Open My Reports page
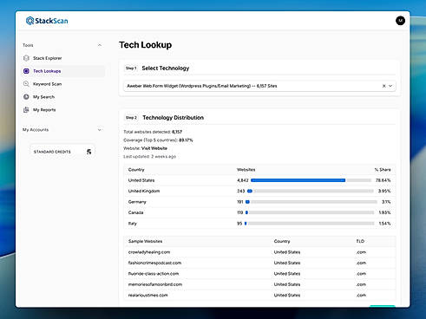426x319 pixels. [44, 110]
